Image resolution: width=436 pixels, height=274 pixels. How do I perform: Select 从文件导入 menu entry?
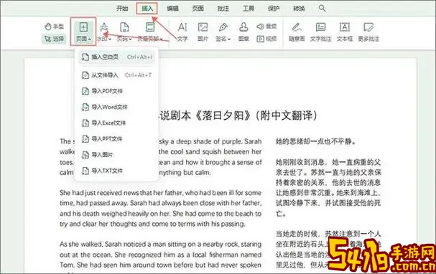coord(116,75)
